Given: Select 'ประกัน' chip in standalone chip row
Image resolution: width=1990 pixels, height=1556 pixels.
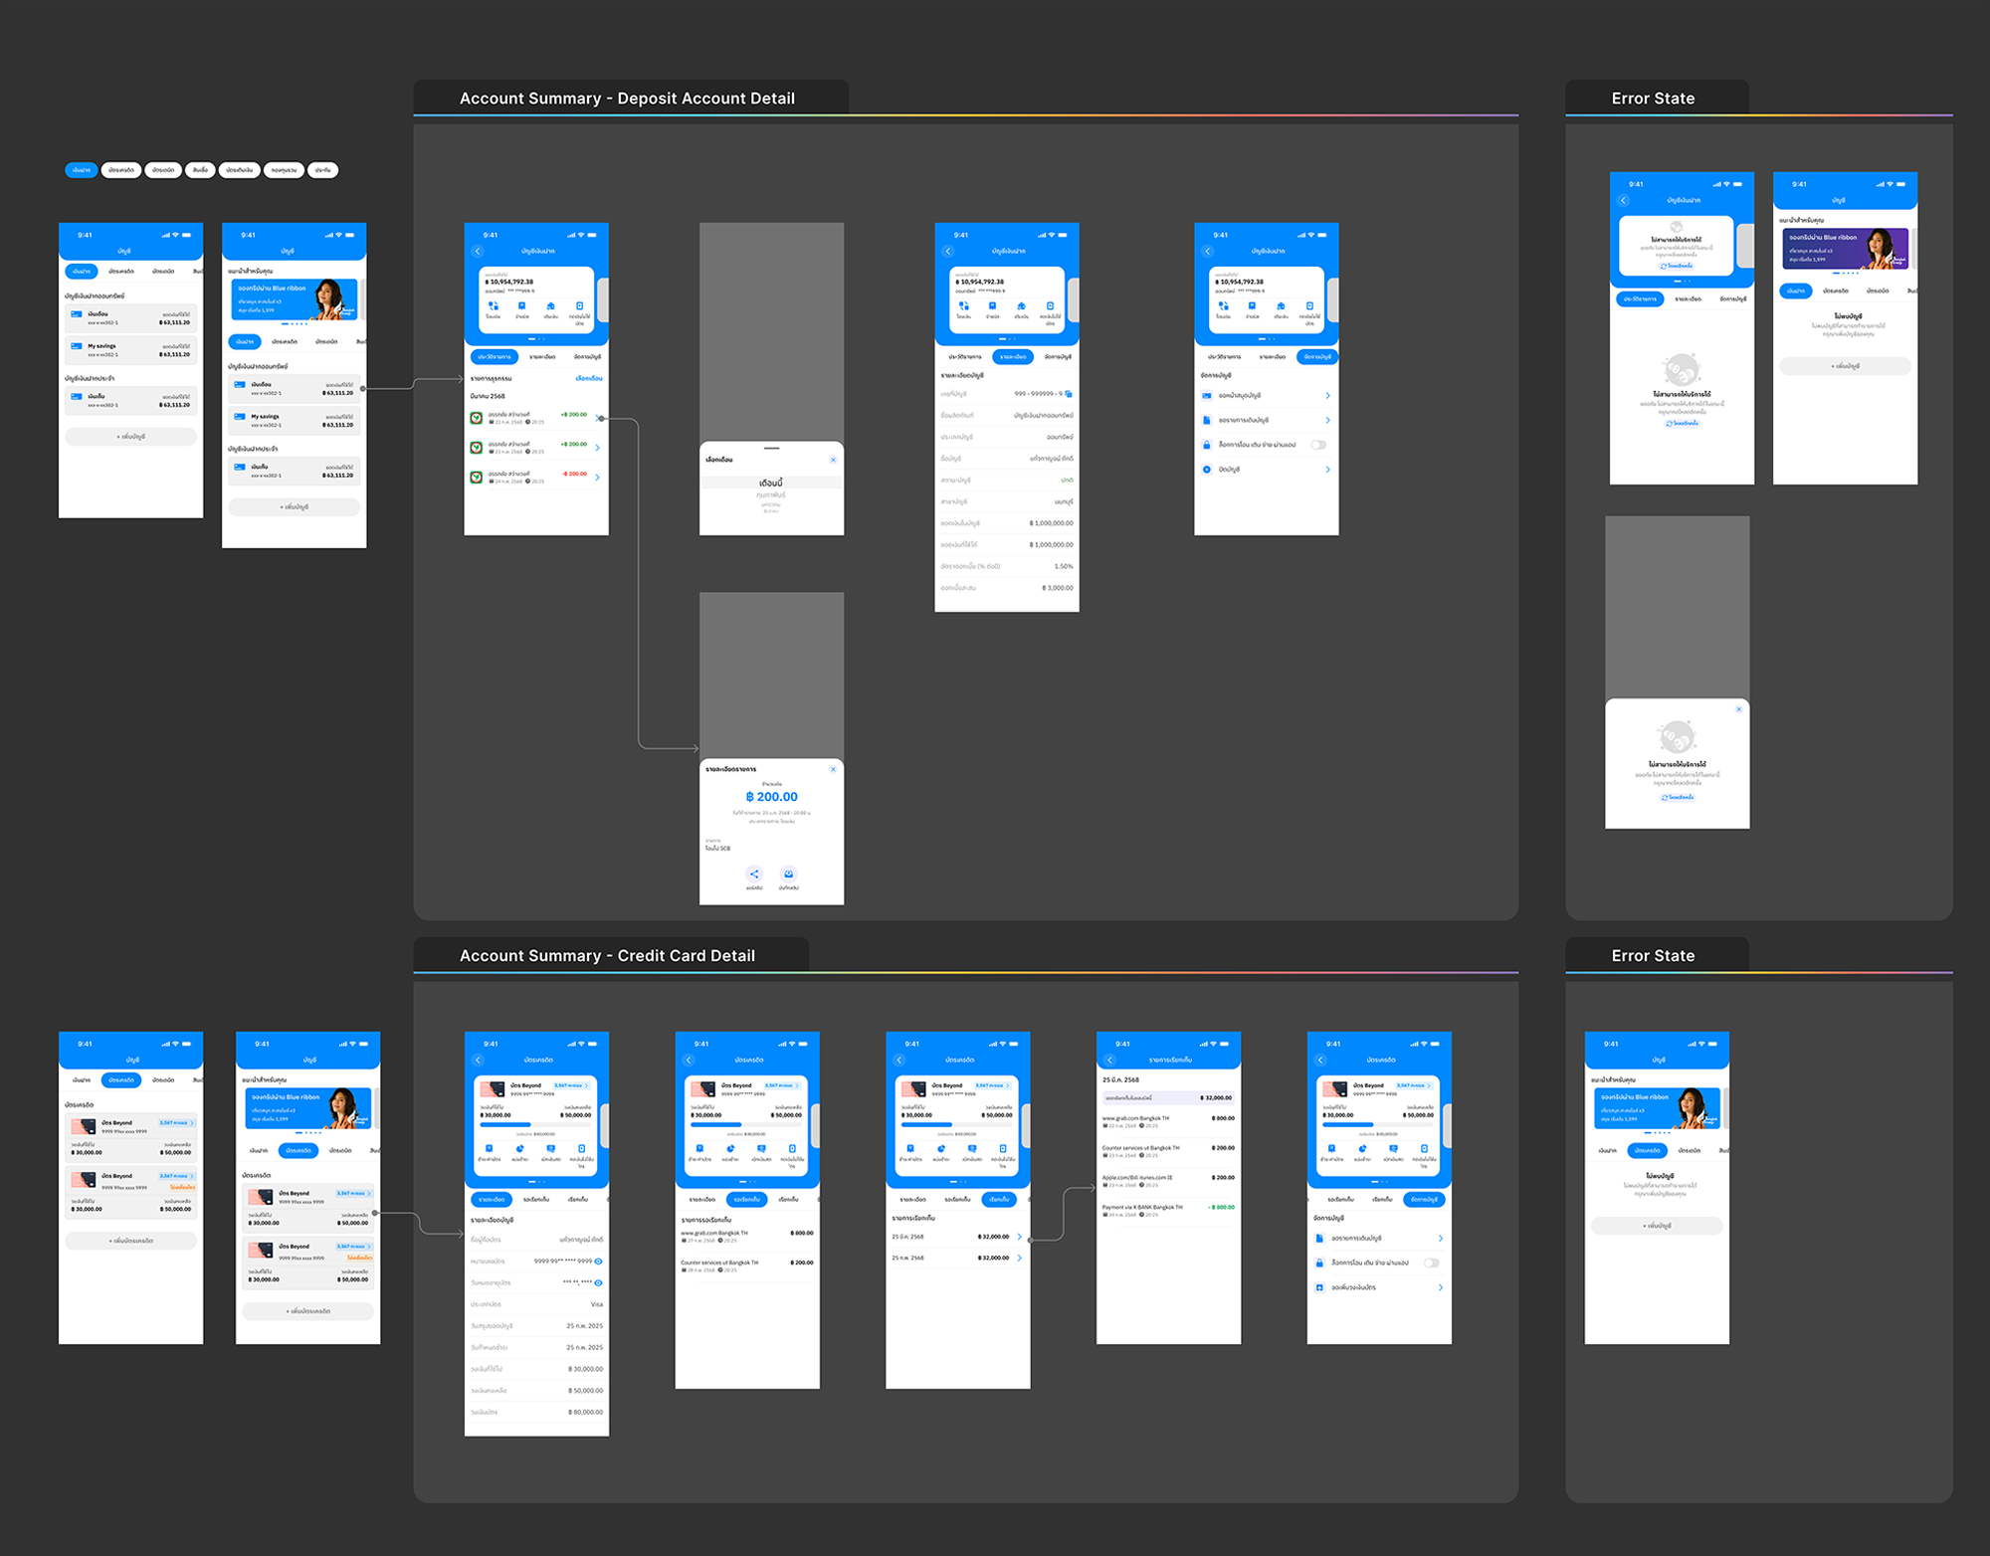Looking at the screenshot, I should 323,170.
